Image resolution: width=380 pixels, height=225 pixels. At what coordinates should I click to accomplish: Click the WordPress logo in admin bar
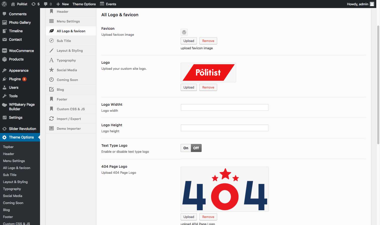(4, 4)
